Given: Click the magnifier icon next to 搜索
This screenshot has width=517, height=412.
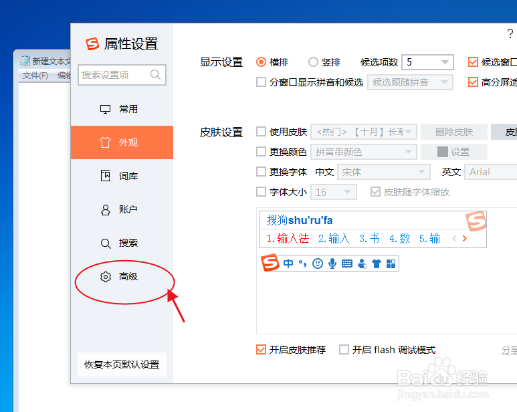Looking at the screenshot, I should pyautogui.click(x=106, y=243).
